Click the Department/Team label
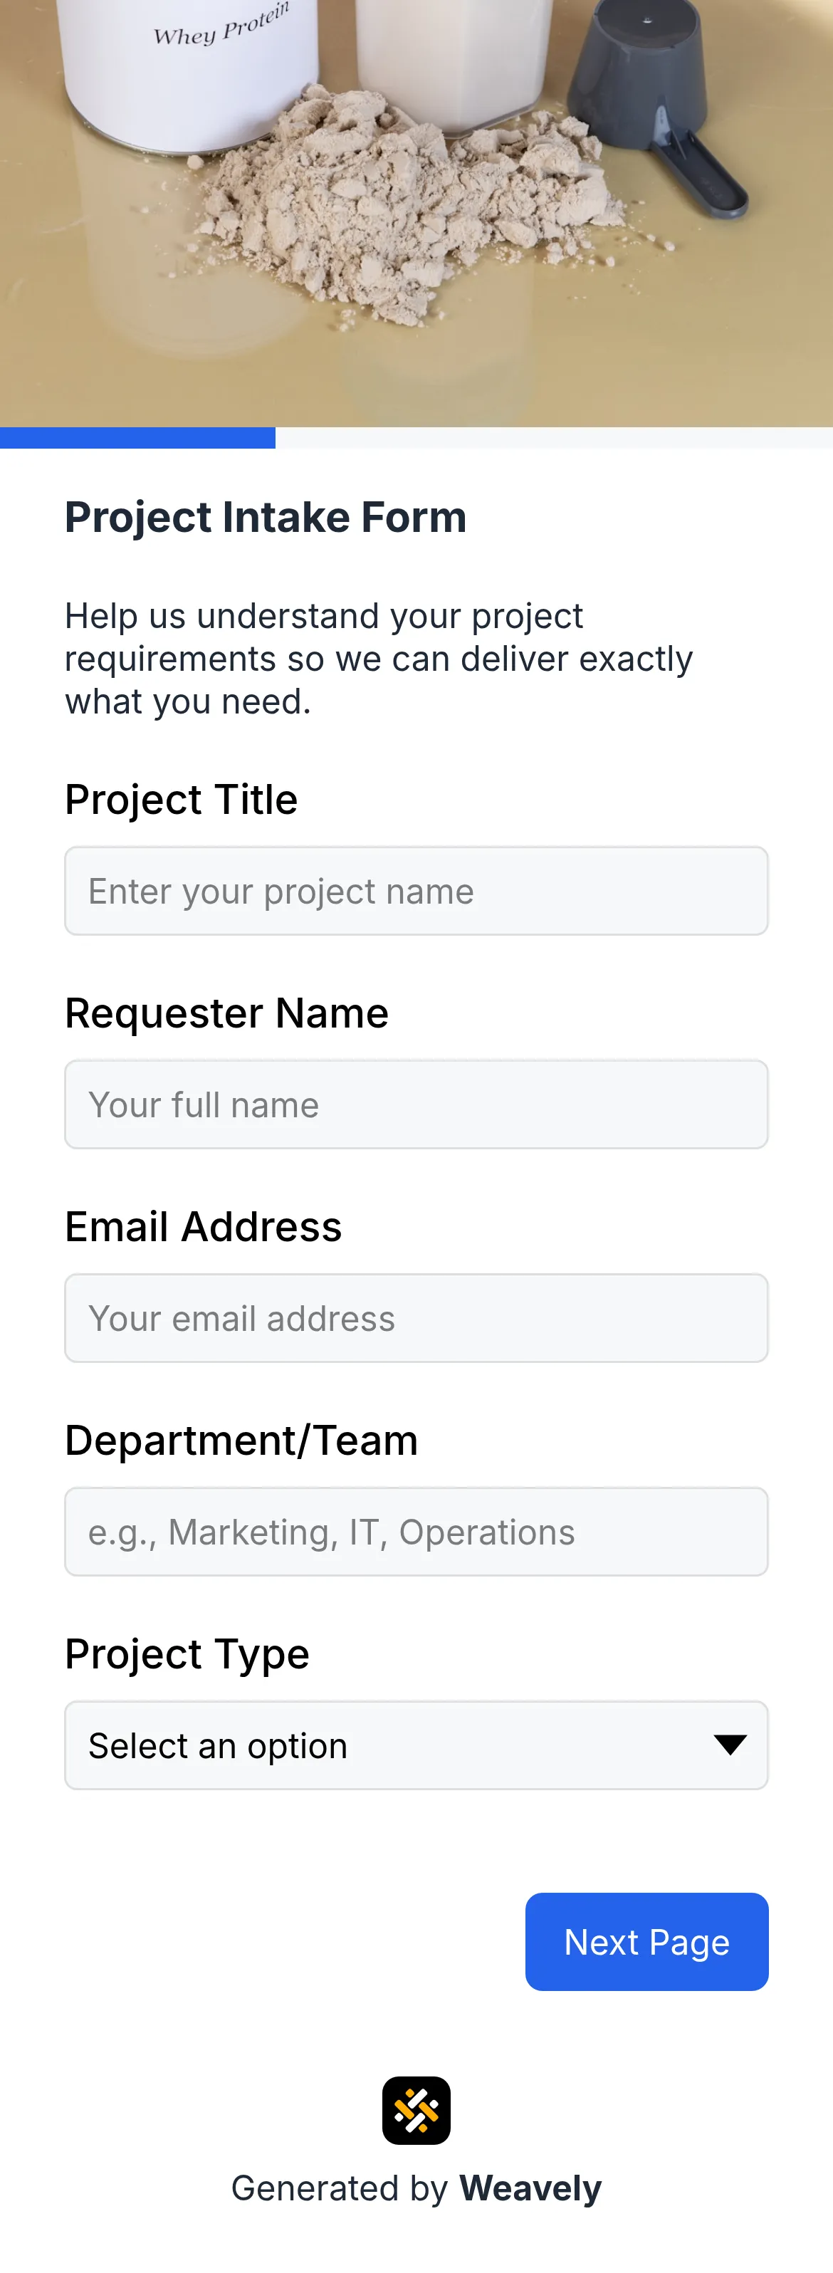This screenshot has width=833, height=2273. click(241, 1440)
